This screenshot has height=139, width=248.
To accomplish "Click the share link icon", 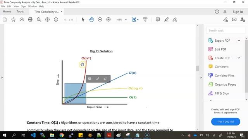I will coord(226,20).
